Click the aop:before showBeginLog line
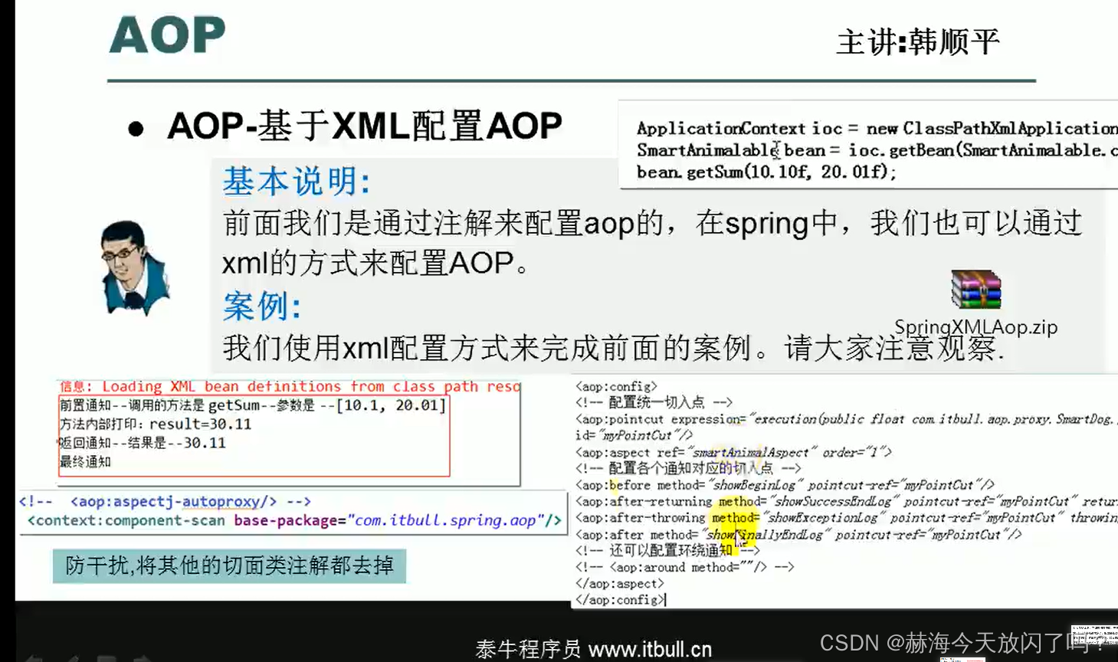Image resolution: width=1118 pixels, height=662 pixels. (785, 485)
